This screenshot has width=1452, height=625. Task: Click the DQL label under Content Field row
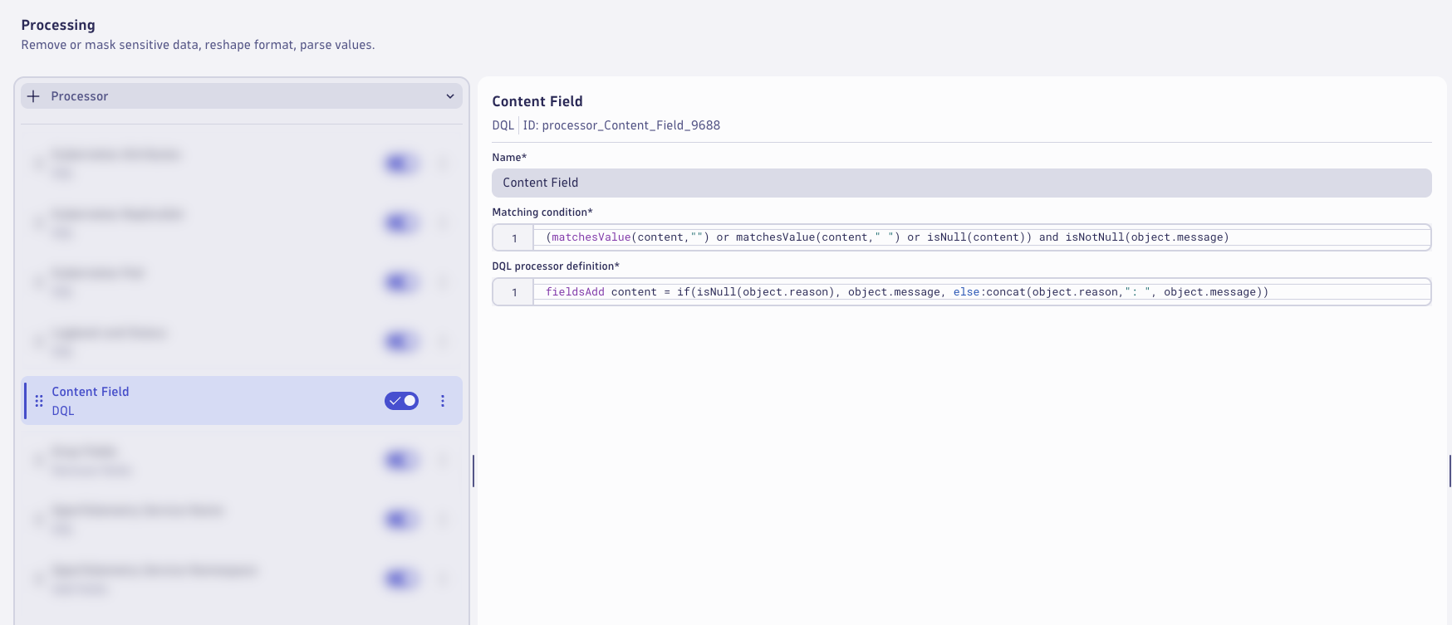(x=63, y=411)
